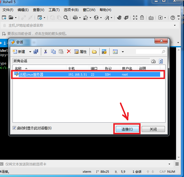Click the refresh icon right of 所有会话
This screenshot has width=184, height=177.
pyautogui.click(x=161, y=61)
